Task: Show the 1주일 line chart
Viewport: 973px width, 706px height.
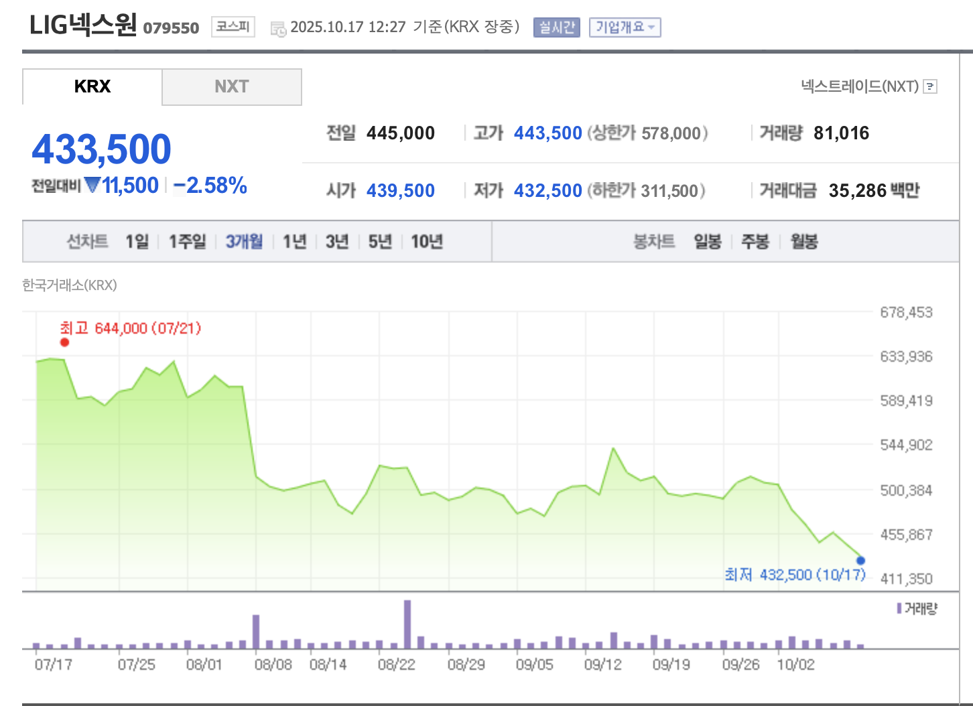Action: pos(187,241)
